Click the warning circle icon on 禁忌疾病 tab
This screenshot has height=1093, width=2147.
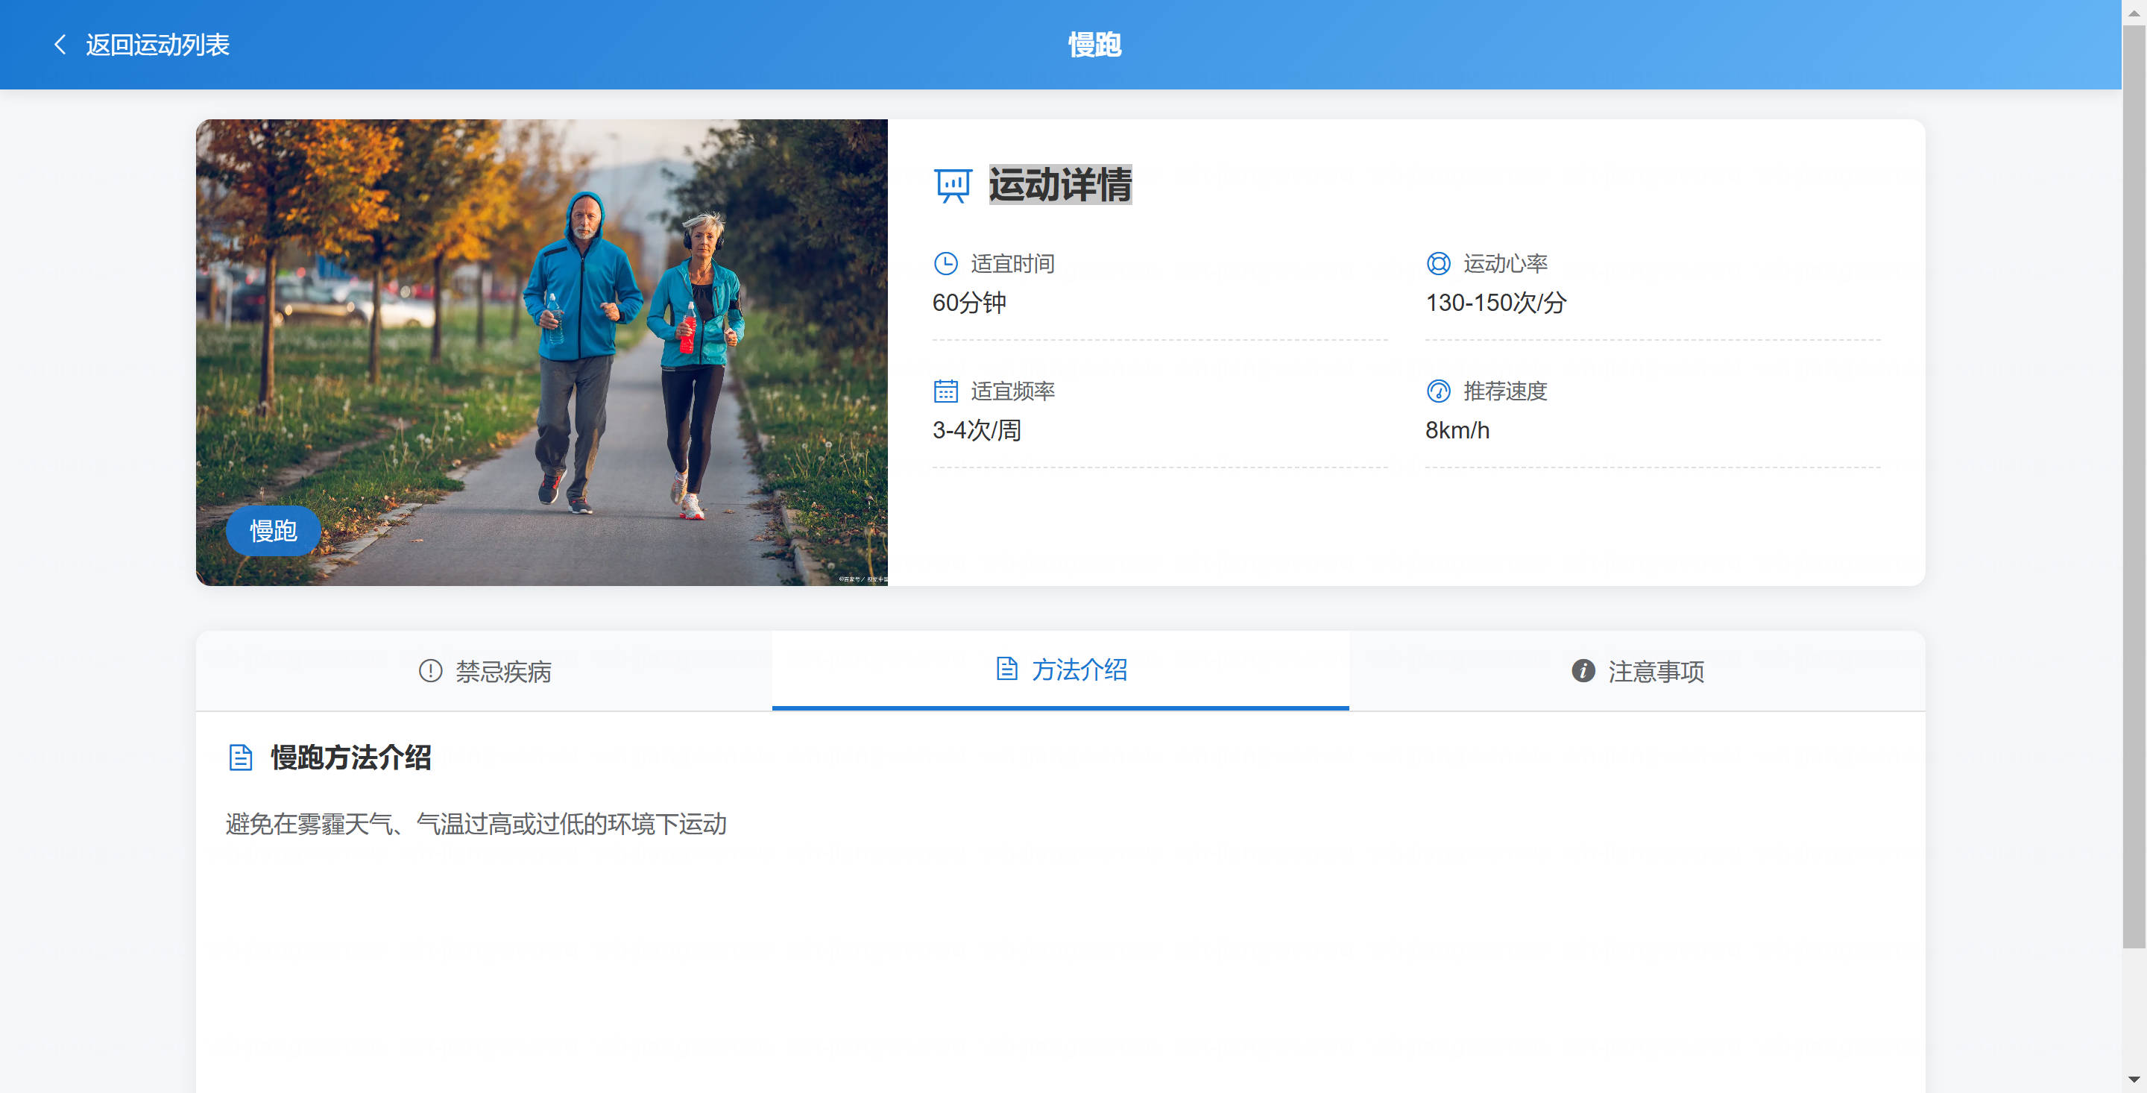(x=430, y=670)
